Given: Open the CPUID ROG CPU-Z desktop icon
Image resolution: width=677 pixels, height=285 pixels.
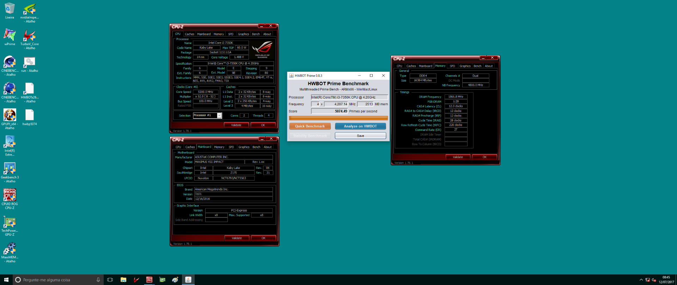Looking at the screenshot, I should click(10, 199).
